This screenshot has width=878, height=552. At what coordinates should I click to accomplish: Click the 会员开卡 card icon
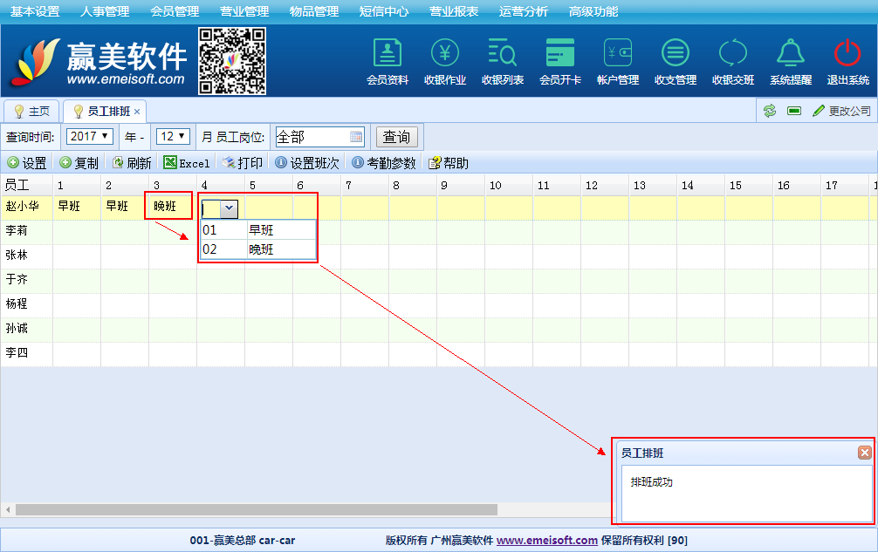pyautogui.click(x=560, y=54)
